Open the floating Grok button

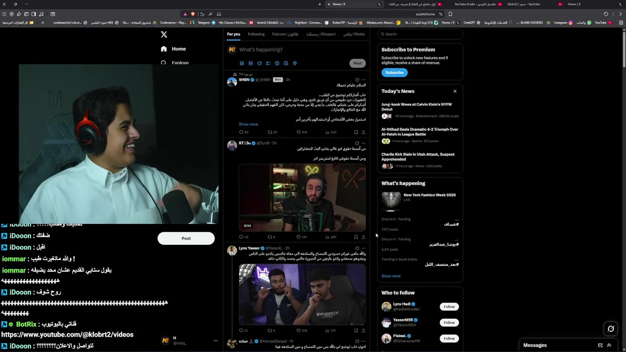click(611, 329)
